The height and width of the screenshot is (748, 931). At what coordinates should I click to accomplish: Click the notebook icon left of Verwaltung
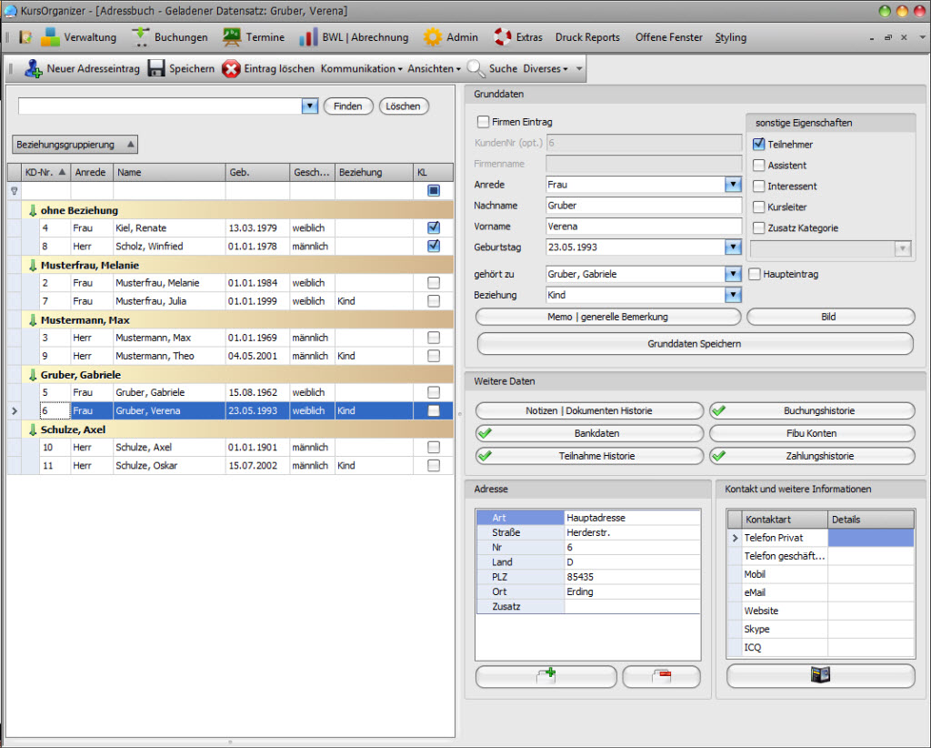25,37
